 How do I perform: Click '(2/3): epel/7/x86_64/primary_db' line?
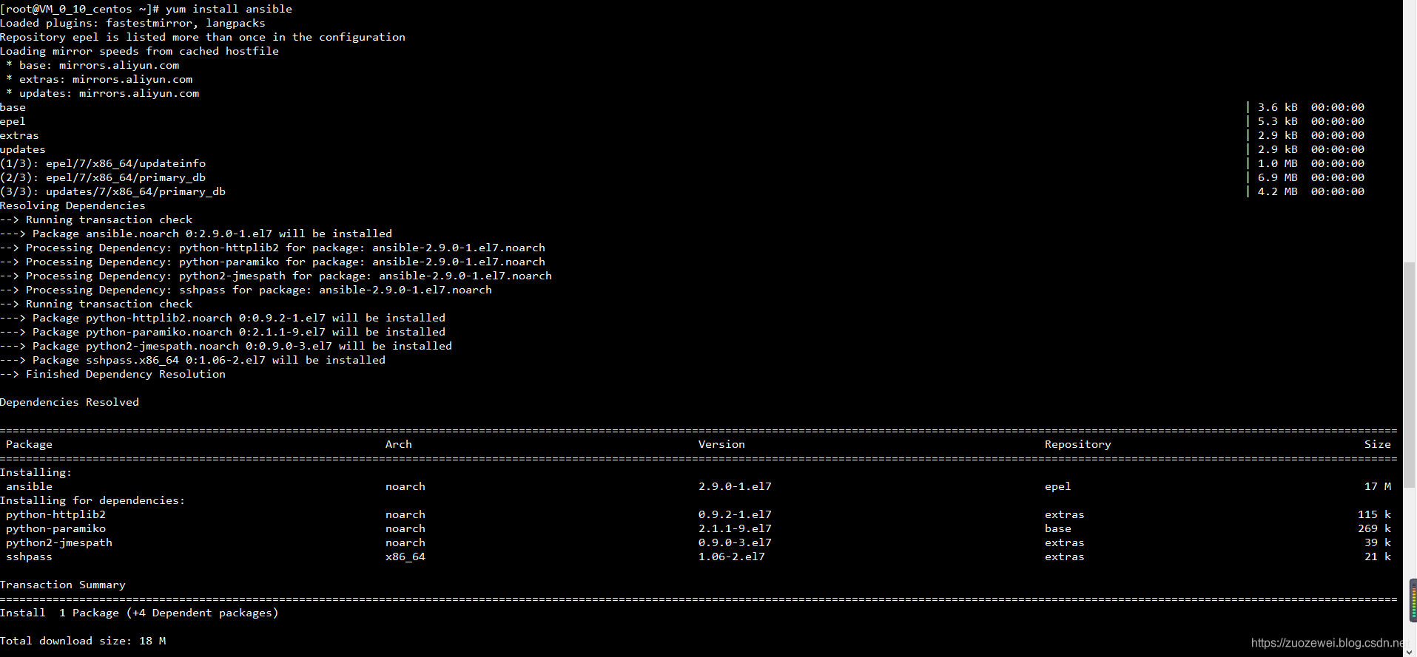(103, 177)
